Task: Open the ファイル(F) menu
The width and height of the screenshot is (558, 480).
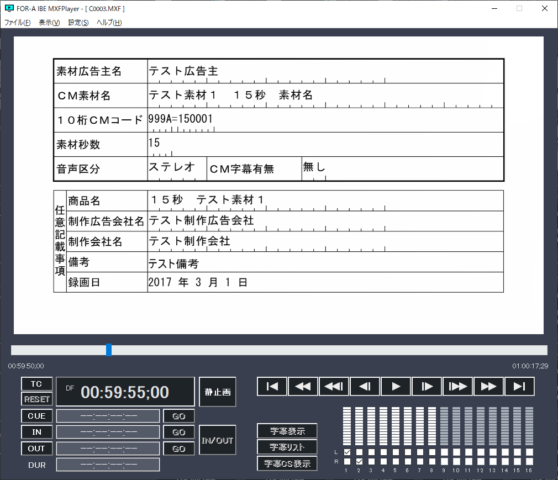Action: coord(18,23)
